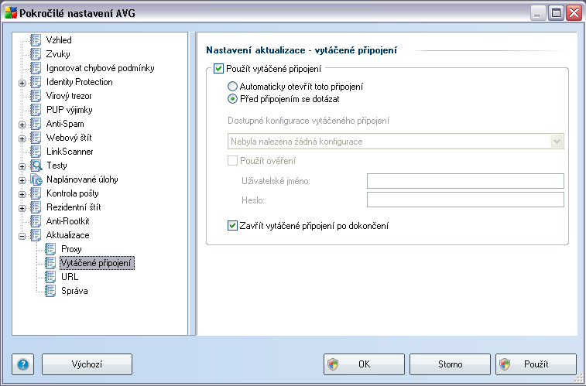Click the Virový trezor page icon
This screenshot has width=586, height=386.
pyautogui.click(x=36, y=96)
